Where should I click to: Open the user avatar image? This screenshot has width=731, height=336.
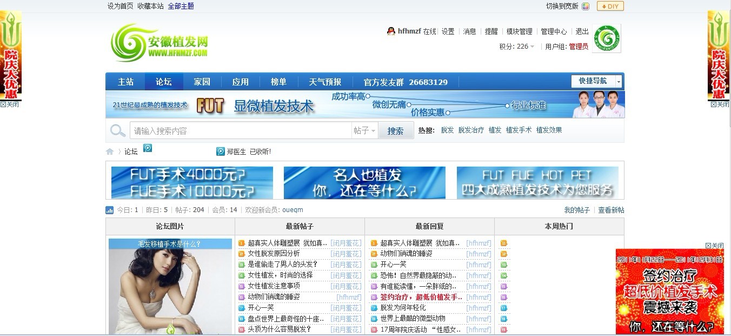607,38
